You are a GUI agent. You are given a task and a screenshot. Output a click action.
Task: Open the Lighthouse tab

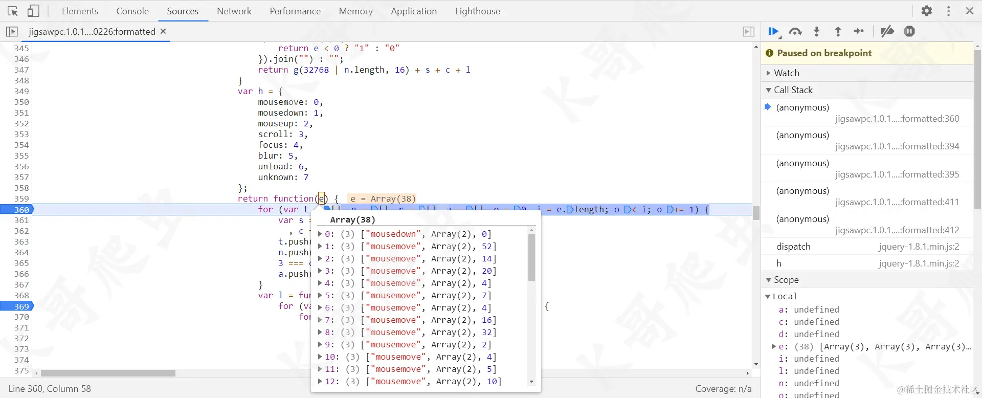pyautogui.click(x=478, y=11)
